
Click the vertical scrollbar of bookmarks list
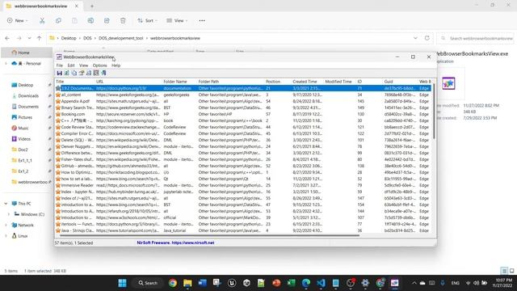(x=434, y=112)
